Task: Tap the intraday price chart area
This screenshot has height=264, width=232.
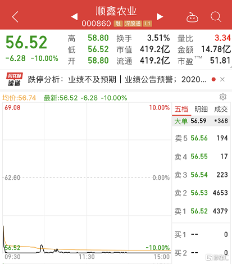Action: 87,178
